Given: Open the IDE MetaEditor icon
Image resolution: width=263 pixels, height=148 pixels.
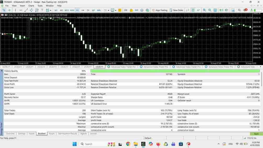Looking at the screenshot, I should (x=126, y=10).
